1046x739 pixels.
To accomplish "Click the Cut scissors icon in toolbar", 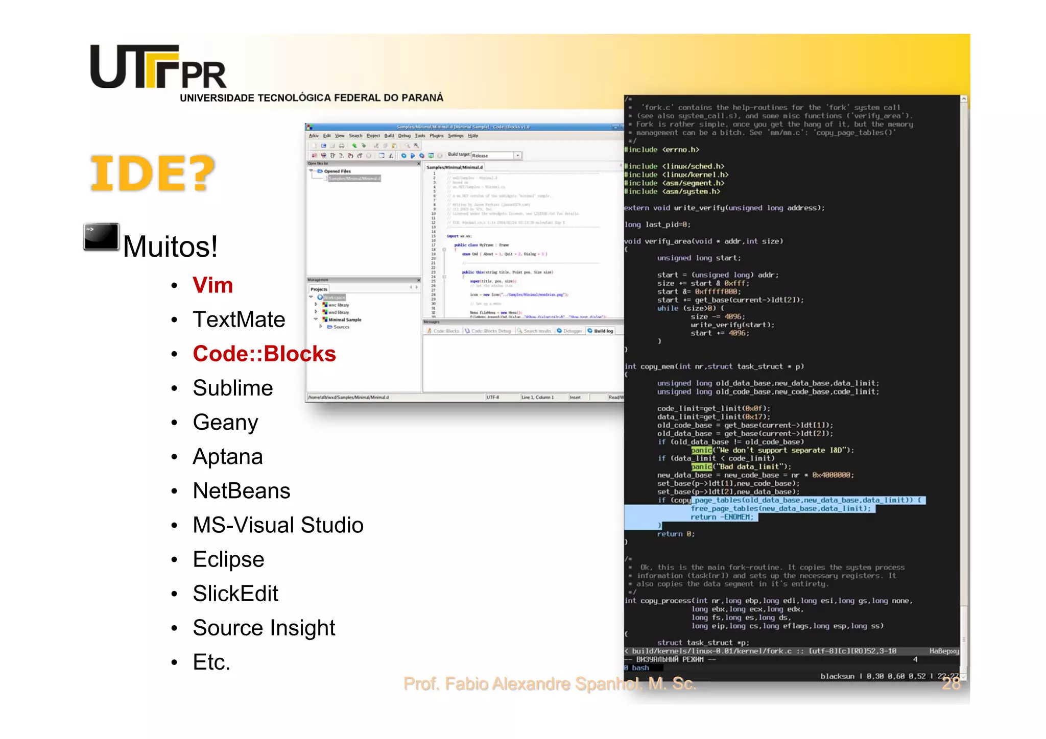I will 376,145.
